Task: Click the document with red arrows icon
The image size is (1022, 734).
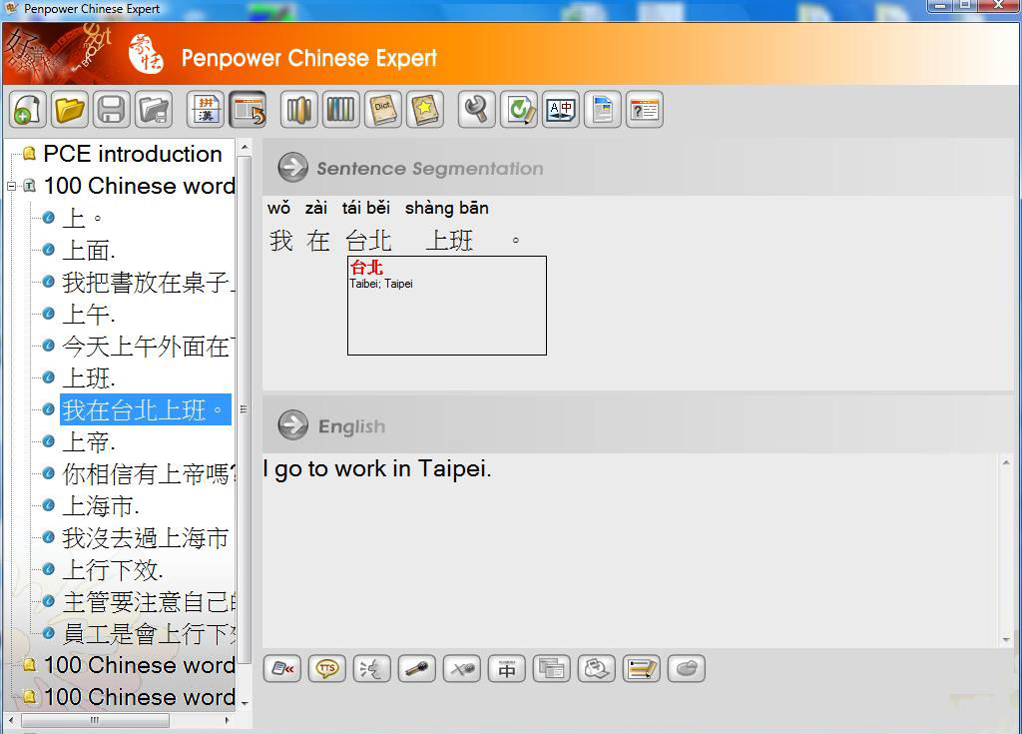Action: point(282,669)
